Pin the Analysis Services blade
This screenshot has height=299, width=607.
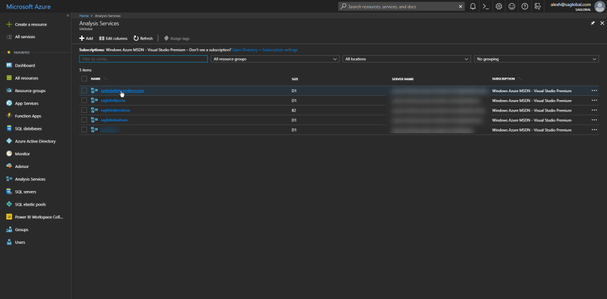(592, 23)
